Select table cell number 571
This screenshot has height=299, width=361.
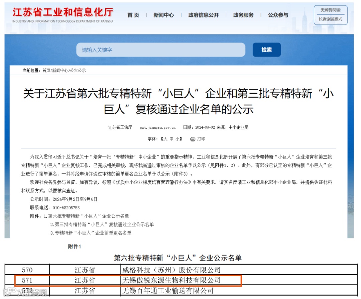[x=27, y=280]
